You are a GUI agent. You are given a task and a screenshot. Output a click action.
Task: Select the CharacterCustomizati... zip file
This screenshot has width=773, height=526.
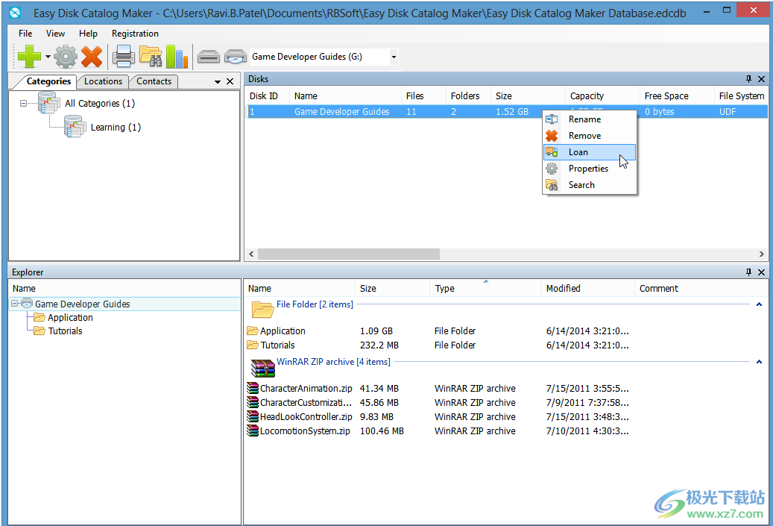coord(306,403)
